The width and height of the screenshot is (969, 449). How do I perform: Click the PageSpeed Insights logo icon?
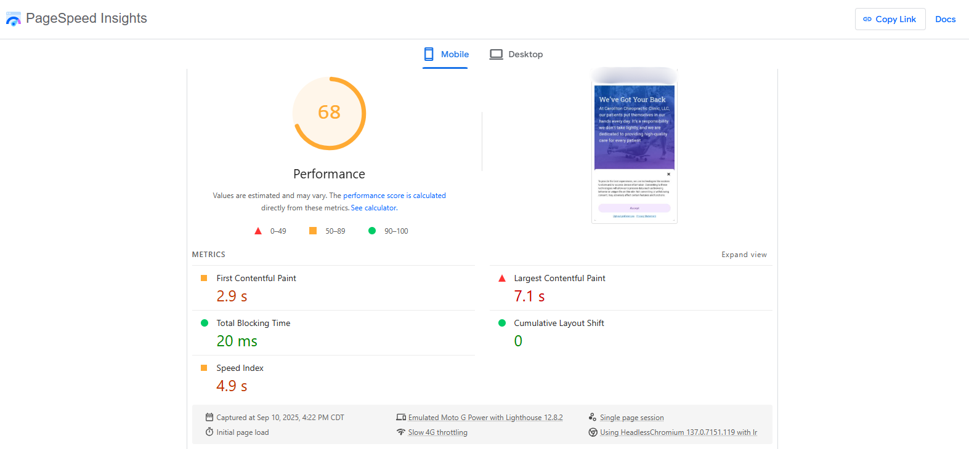coord(14,19)
